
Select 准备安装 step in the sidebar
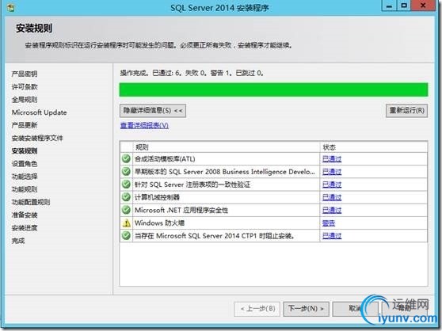click(25, 215)
